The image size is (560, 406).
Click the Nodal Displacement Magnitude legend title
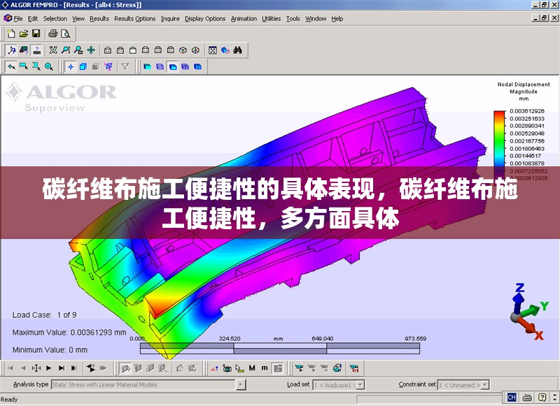pos(524,88)
